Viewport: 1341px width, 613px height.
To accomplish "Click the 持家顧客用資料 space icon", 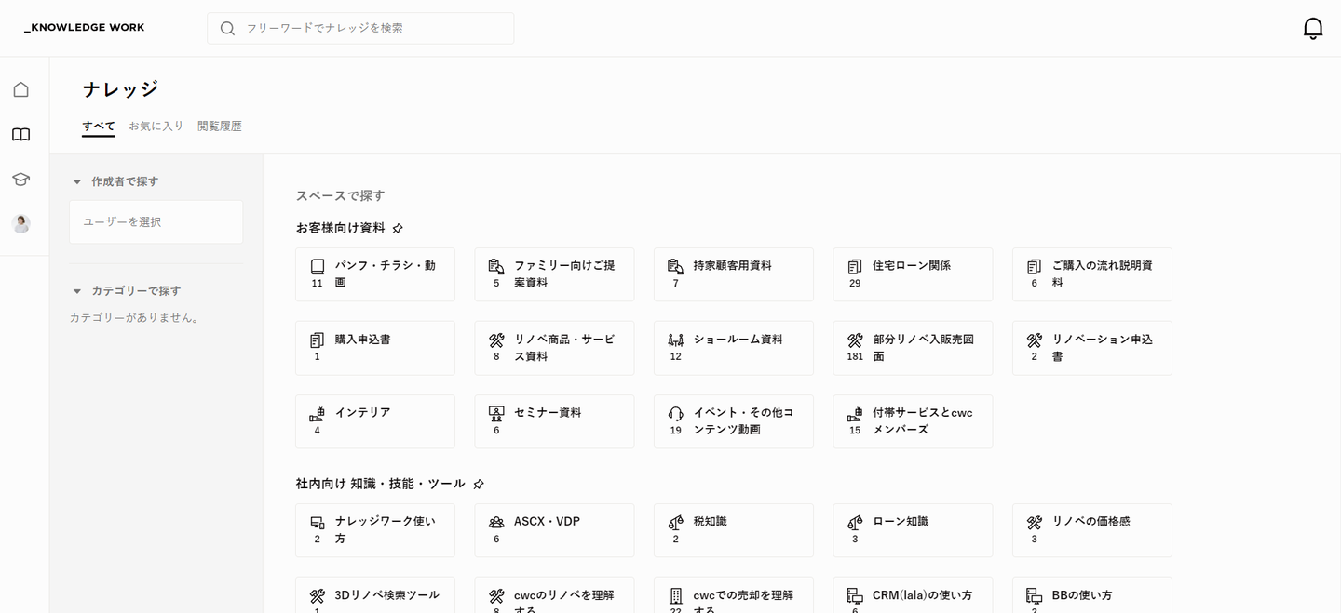I will point(676,266).
